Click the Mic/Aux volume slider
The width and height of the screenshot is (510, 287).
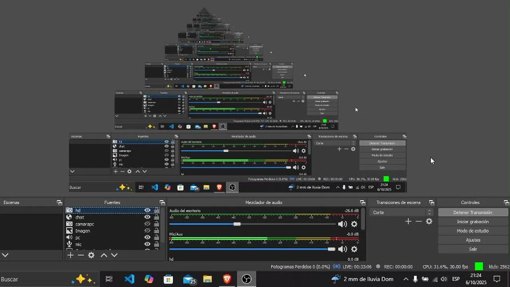(253, 249)
